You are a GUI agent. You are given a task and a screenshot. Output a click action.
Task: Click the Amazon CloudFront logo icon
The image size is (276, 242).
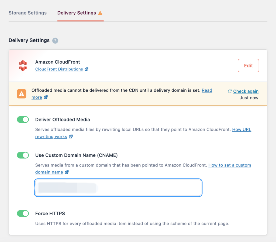coord(23,66)
